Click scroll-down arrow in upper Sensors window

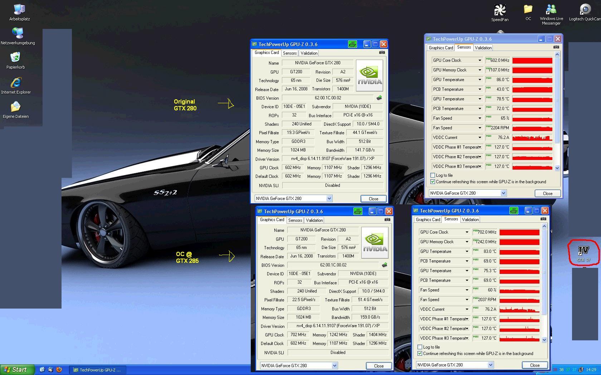[557, 168]
